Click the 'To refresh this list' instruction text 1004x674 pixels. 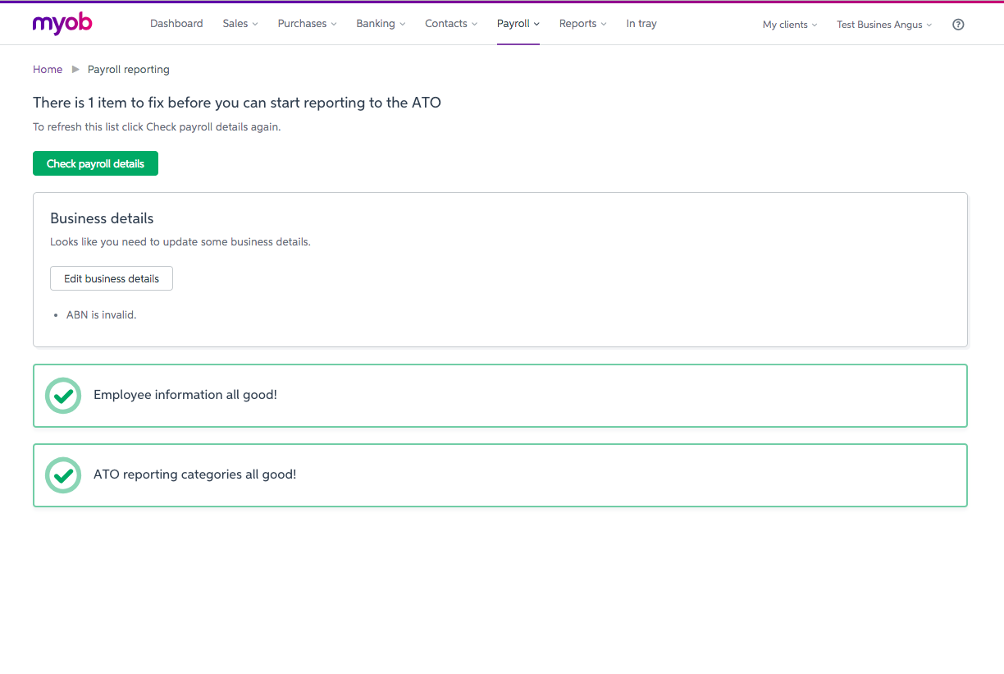pos(157,127)
